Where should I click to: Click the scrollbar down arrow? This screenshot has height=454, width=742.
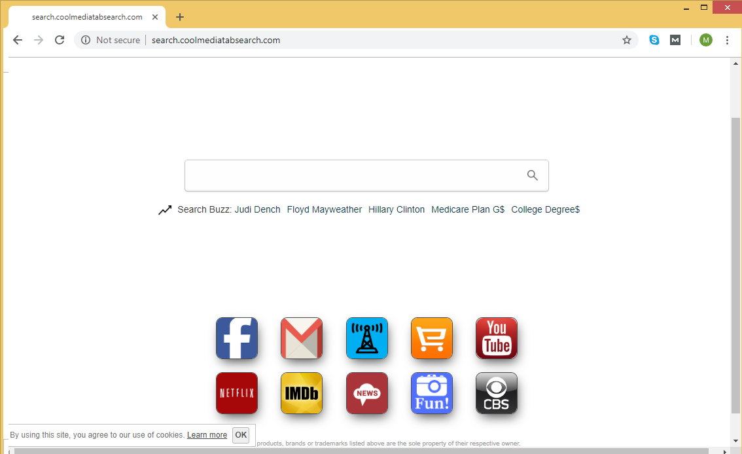coord(735,441)
